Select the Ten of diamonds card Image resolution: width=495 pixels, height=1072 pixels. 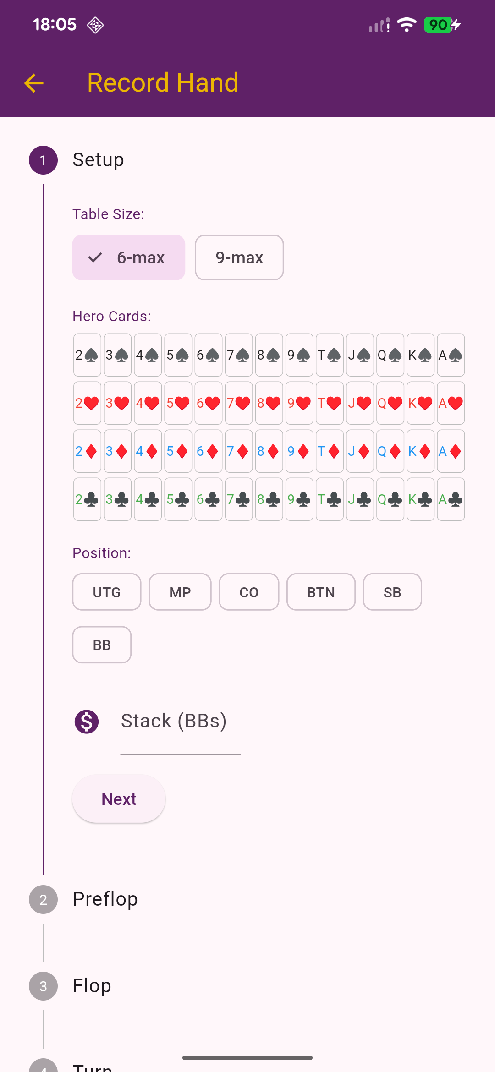[330, 451]
